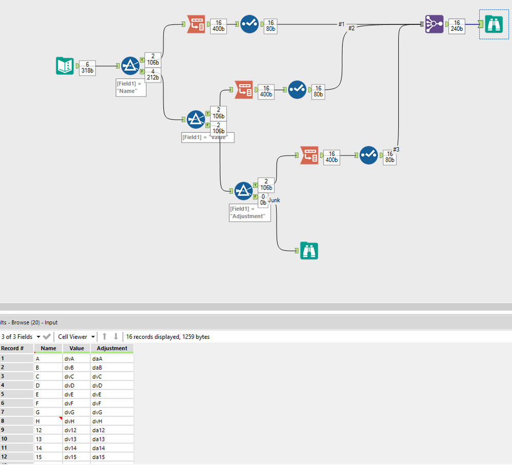Move selected field down with arrow

coord(116,336)
